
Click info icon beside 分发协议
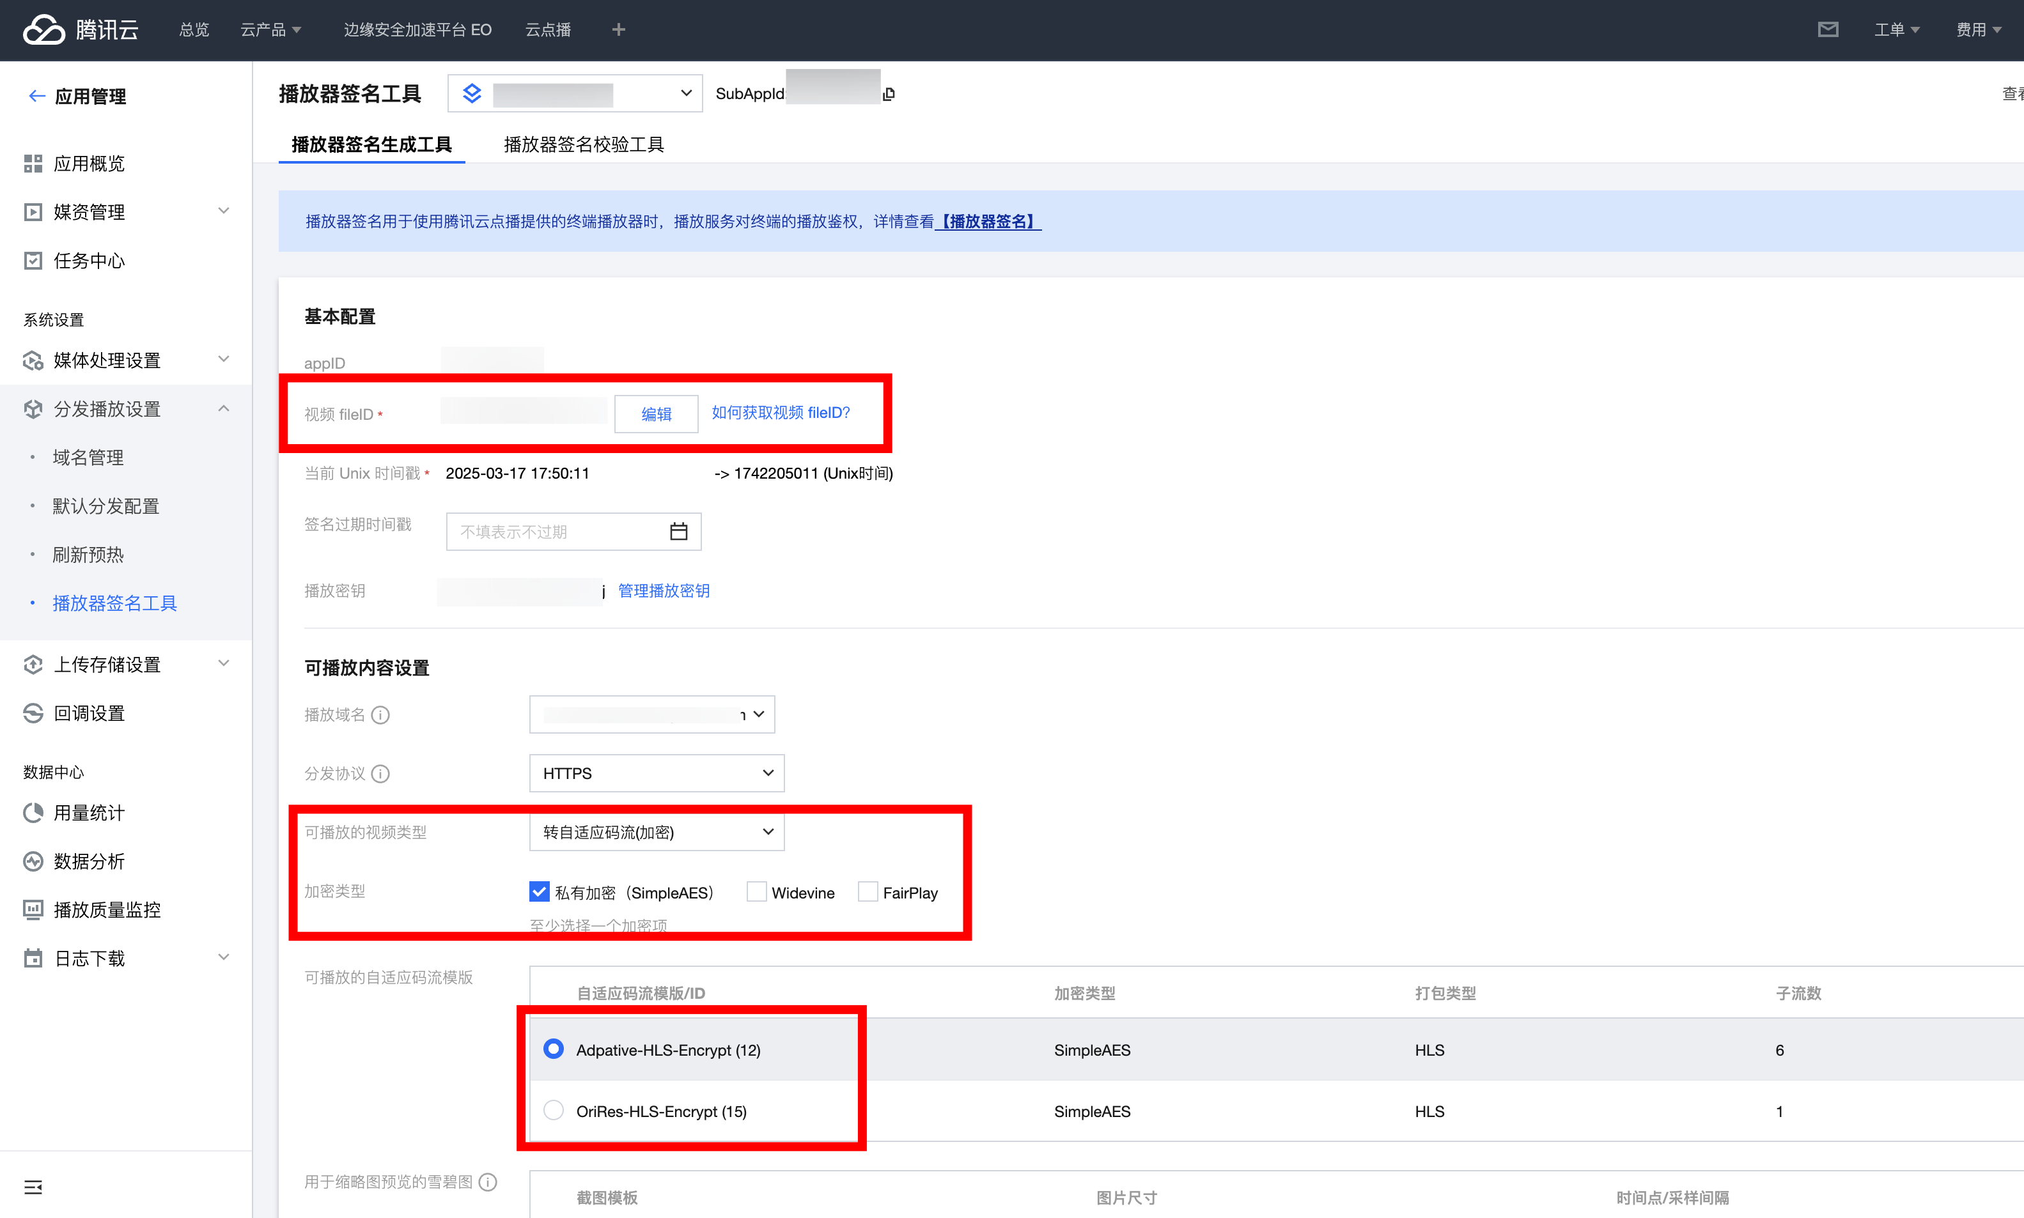tap(380, 774)
